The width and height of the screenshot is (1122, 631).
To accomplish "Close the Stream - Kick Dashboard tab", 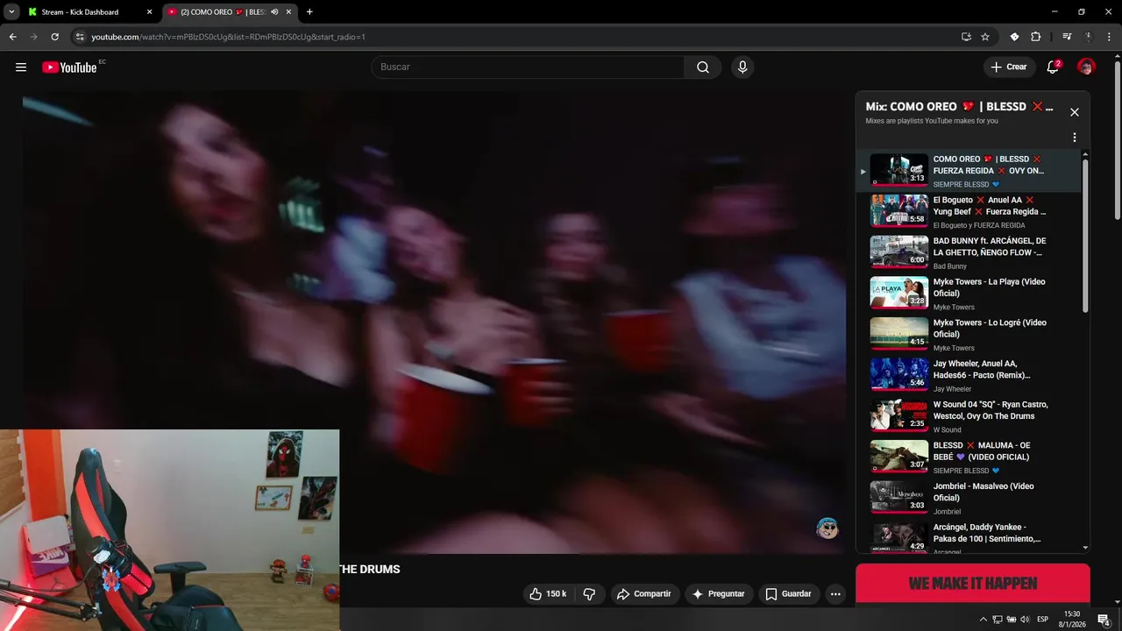I will coord(149,12).
